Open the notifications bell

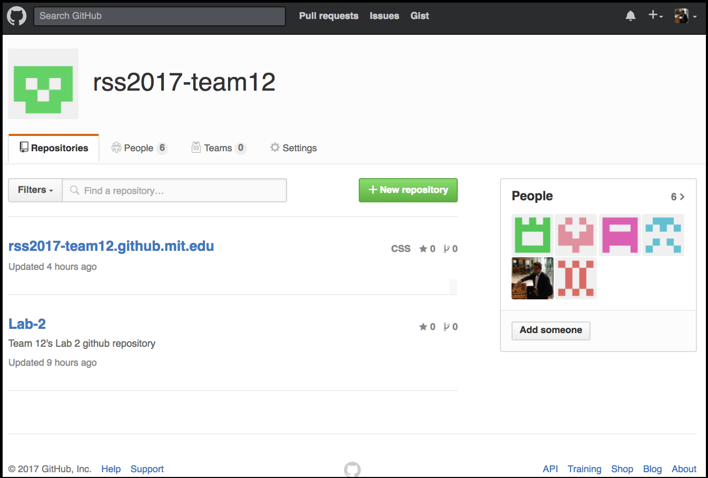pos(631,16)
